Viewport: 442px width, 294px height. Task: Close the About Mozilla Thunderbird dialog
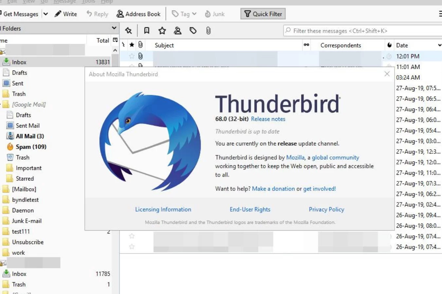[x=387, y=74]
